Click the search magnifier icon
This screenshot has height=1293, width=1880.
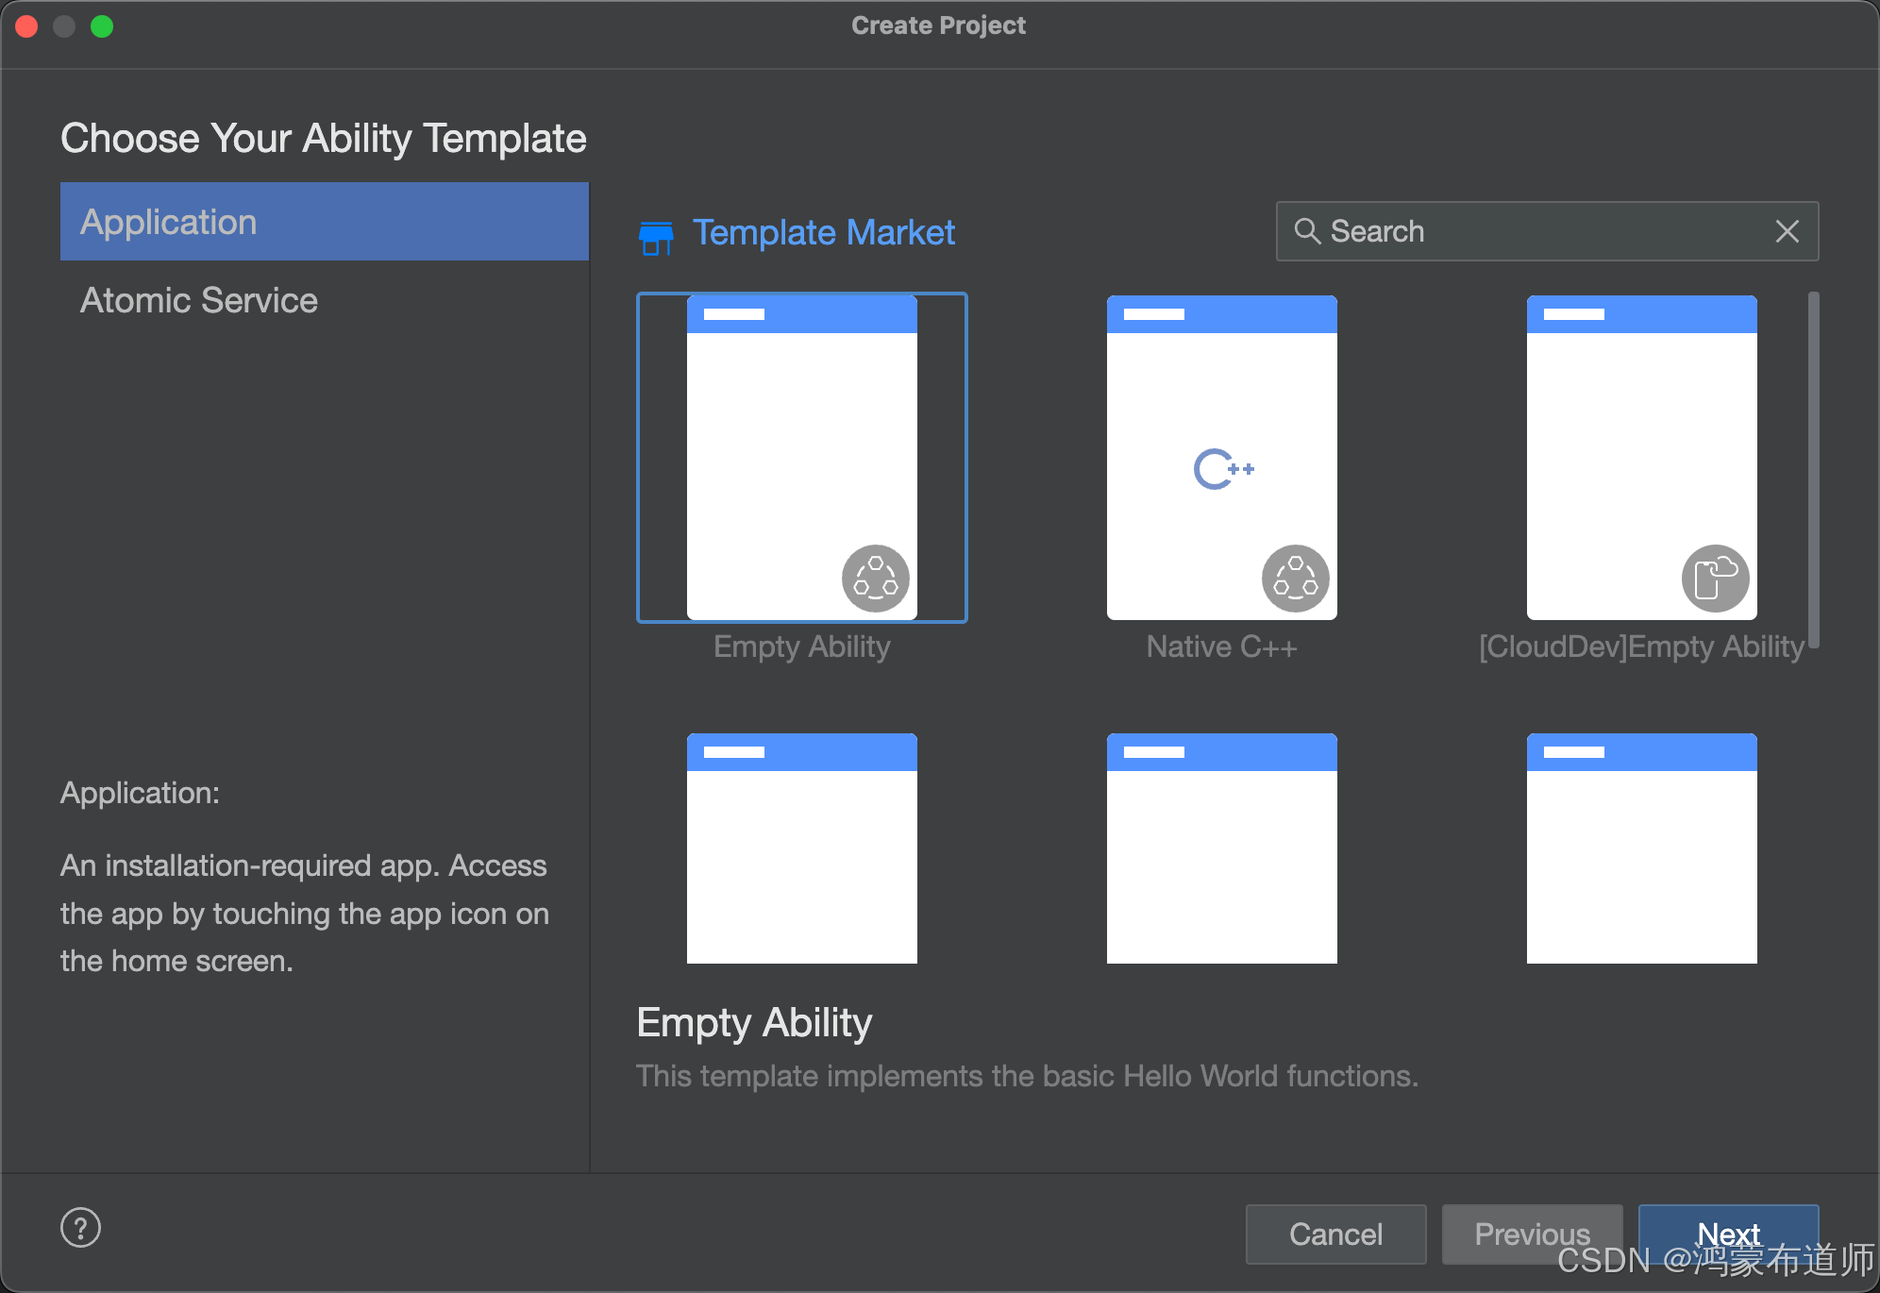click(1306, 231)
